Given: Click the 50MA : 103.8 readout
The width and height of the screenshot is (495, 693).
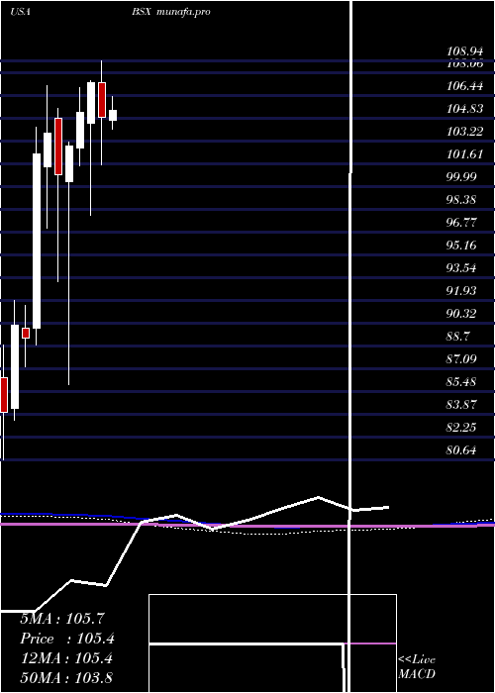Looking at the screenshot, I should [66, 677].
